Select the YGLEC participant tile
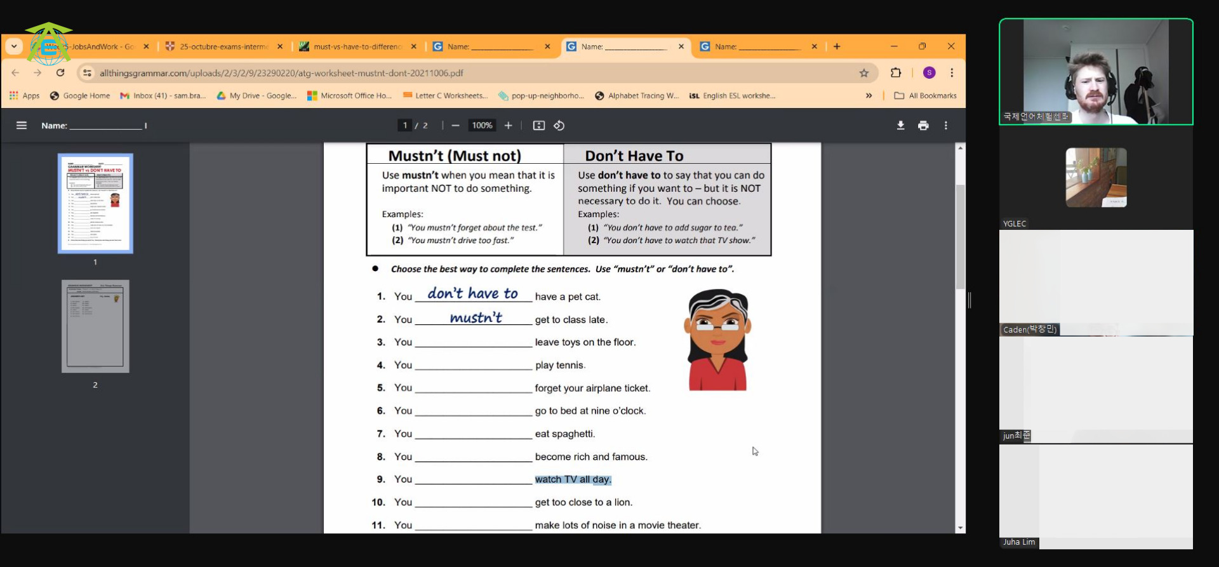This screenshot has width=1219, height=567. click(1096, 178)
